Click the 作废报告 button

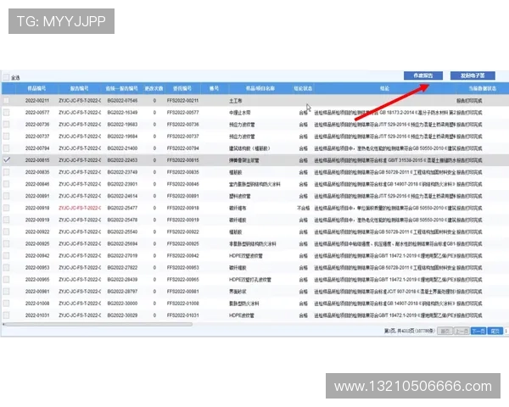(x=423, y=75)
